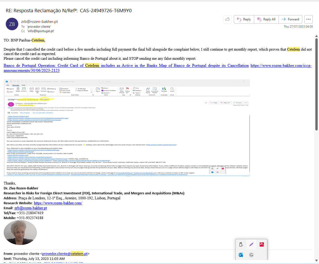
Task: Click the Mobile number +351-932374188
Action: click(x=30, y=218)
